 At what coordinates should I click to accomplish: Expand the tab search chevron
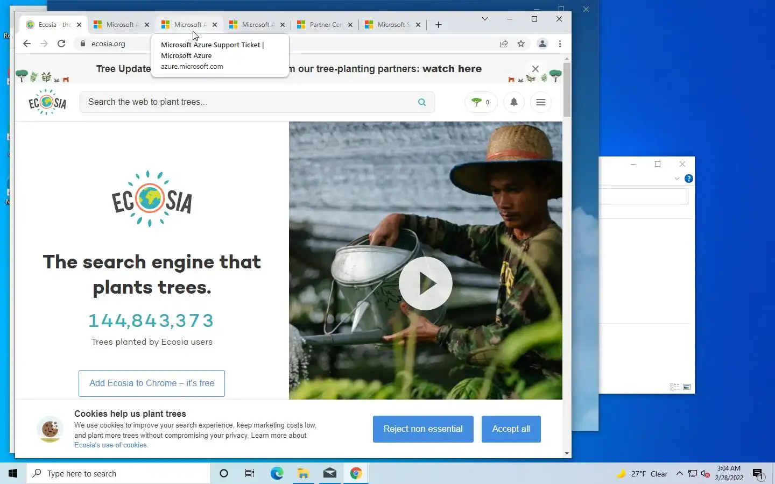tap(485, 19)
